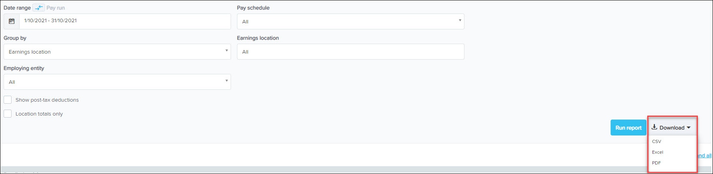Click the Download button label
This screenshot has height=174, width=713.
[672, 128]
